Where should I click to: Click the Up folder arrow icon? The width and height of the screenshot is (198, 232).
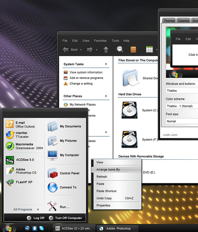tap(106, 50)
